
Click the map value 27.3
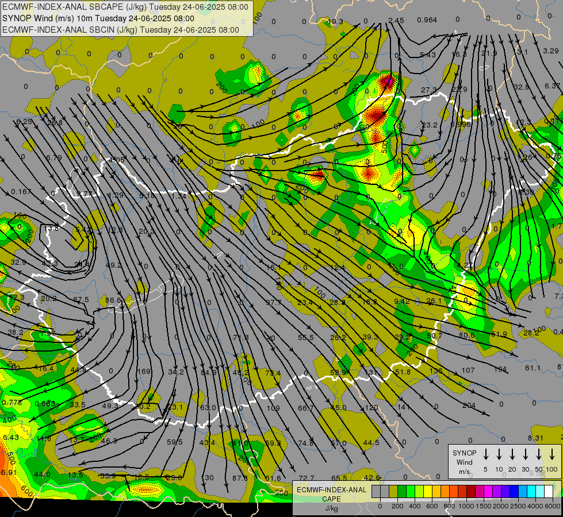click(429, 90)
